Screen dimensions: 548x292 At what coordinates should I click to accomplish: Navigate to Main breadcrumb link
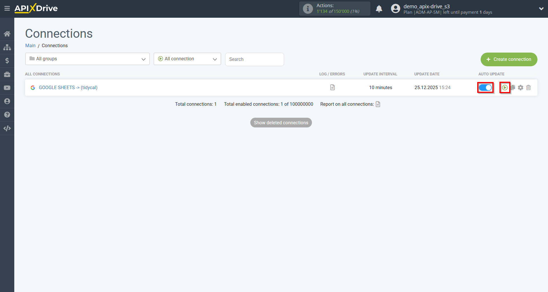point(30,45)
